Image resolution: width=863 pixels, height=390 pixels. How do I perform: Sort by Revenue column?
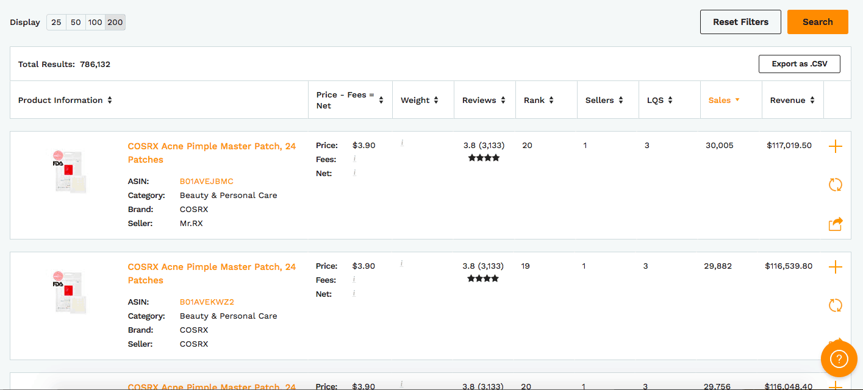pos(792,100)
